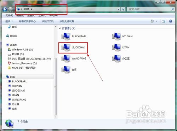Click navigation pane scroll down arrow
177x131 pixels.
tap(55, 117)
